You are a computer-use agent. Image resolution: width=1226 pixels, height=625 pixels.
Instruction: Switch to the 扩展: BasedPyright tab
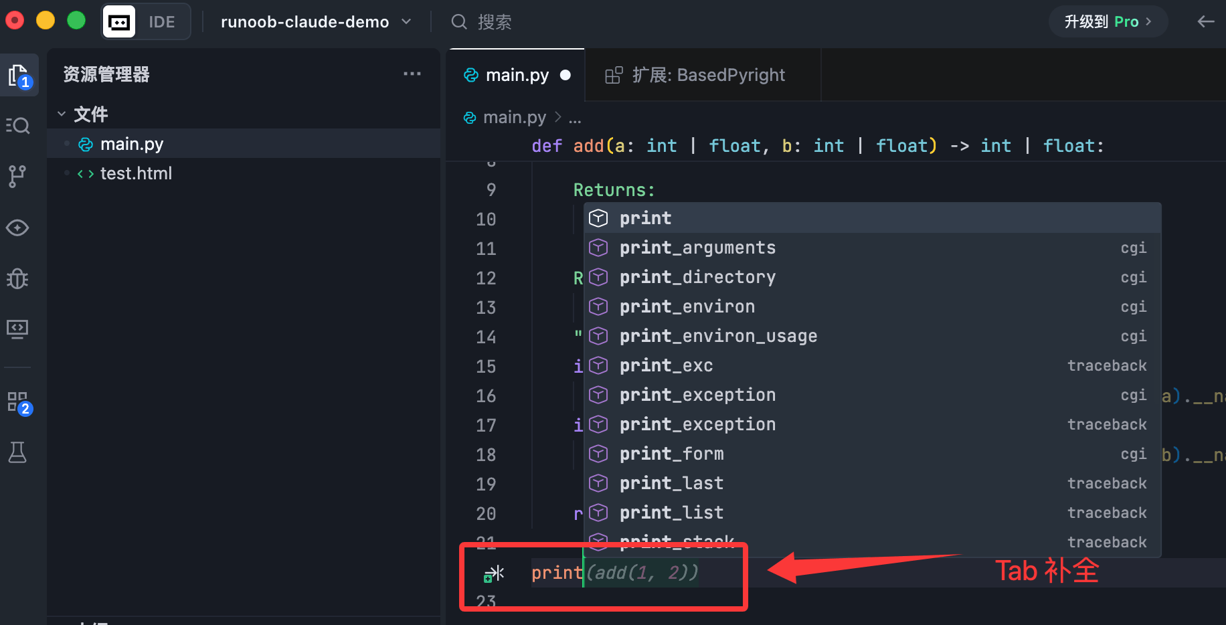(x=707, y=75)
